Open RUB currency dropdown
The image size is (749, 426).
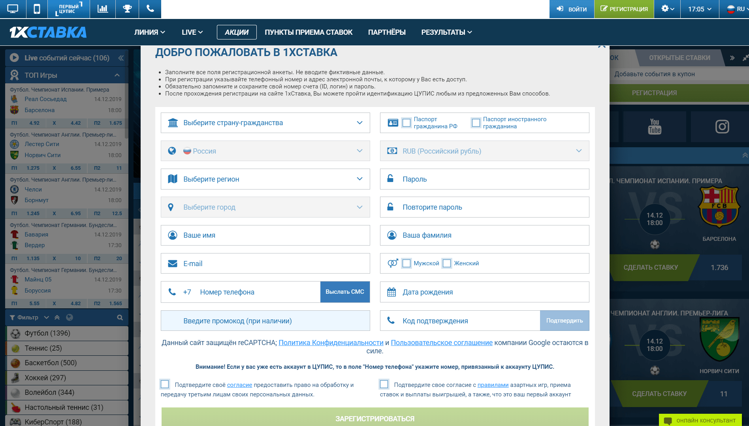[485, 151]
